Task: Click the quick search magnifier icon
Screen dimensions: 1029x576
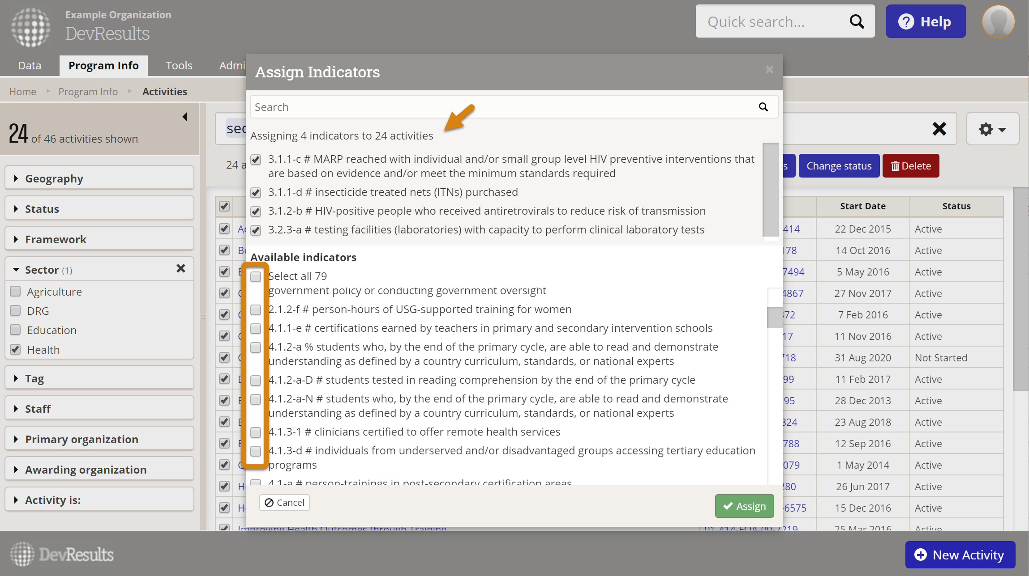Action: 856,21
